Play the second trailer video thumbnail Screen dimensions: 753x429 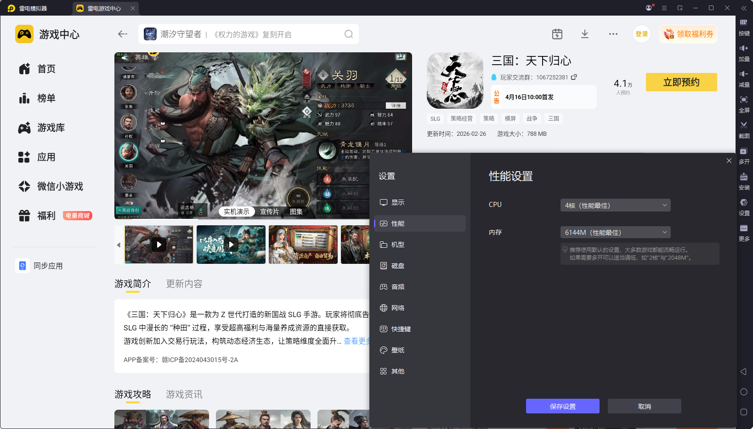[231, 245]
